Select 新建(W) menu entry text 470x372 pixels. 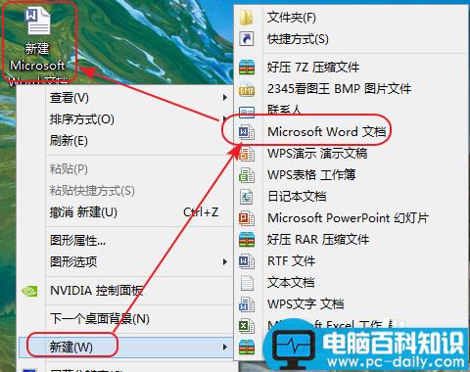click(x=71, y=347)
